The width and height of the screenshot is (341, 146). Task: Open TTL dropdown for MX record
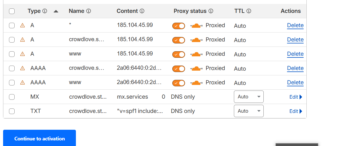point(249,97)
